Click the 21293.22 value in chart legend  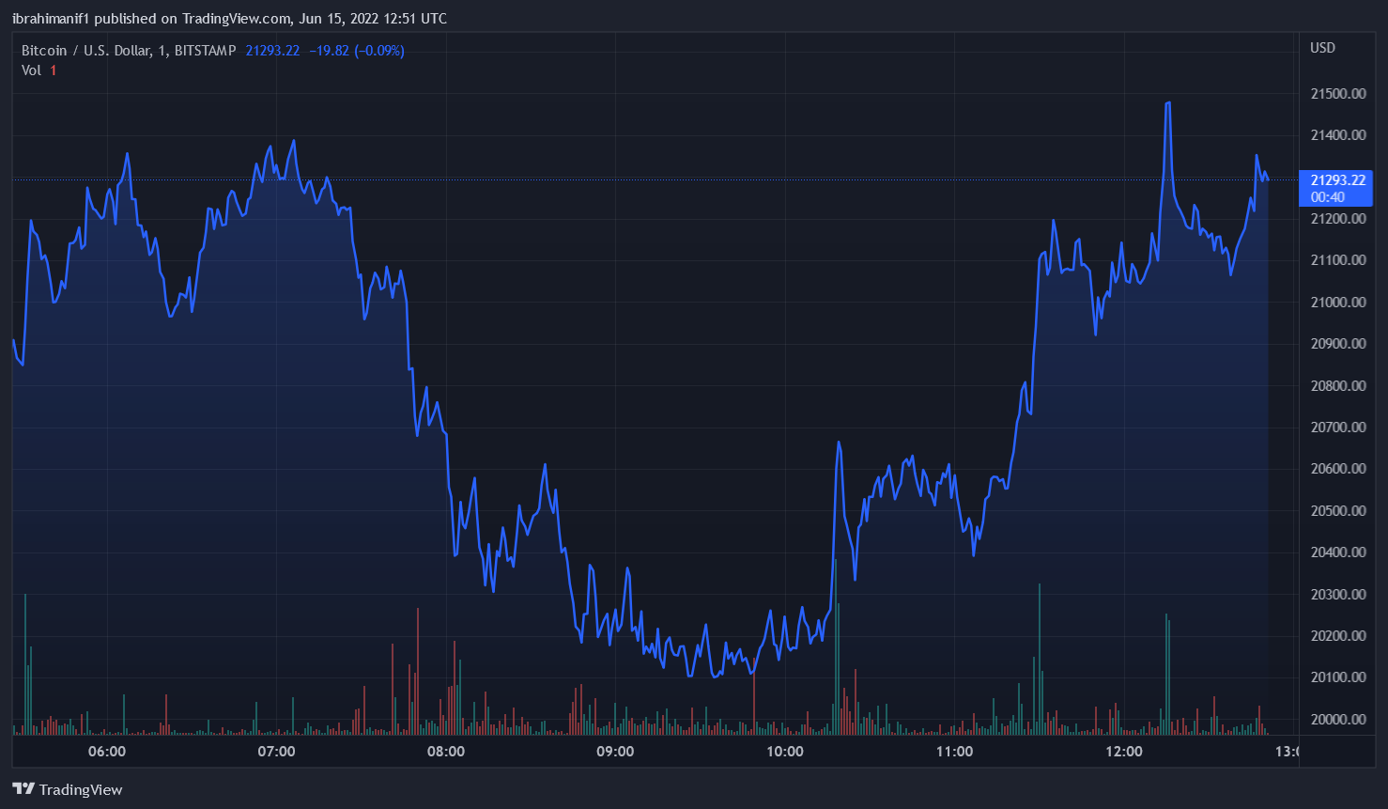pos(272,51)
